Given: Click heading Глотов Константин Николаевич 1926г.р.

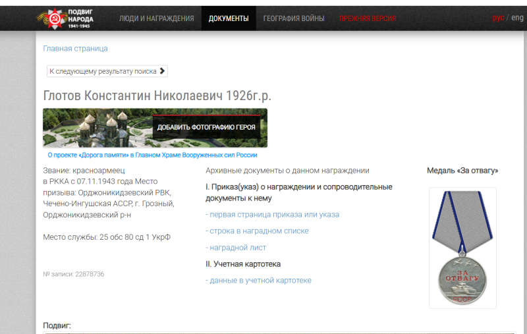Looking at the screenshot, I should [x=157, y=96].
